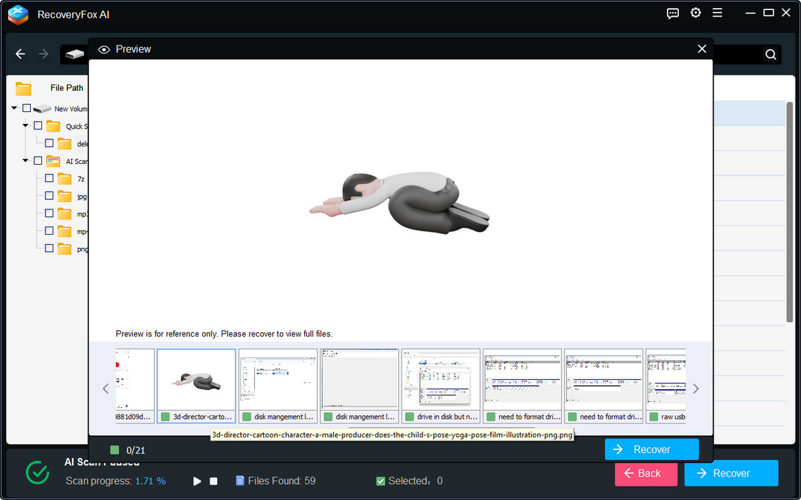Image resolution: width=801 pixels, height=500 pixels.
Task: Show next thumbnails with right chevron
Action: (696, 389)
